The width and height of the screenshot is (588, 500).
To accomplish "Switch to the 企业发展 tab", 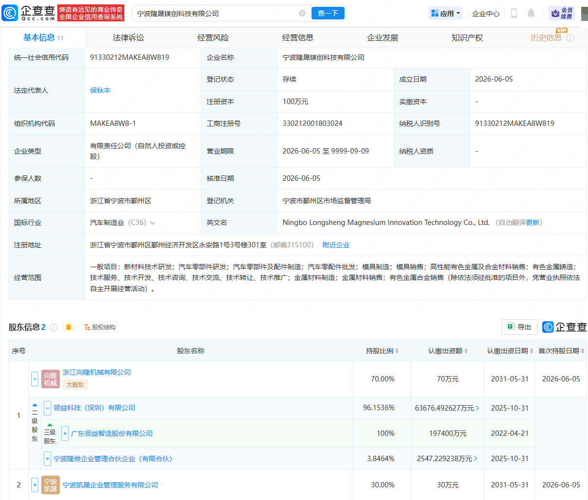I will click(382, 37).
